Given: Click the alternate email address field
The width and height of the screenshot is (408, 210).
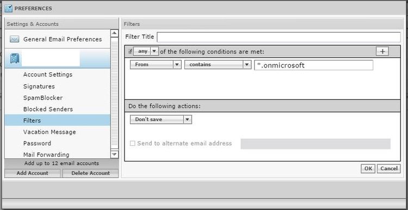Looking at the screenshot, I should (316, 144).
